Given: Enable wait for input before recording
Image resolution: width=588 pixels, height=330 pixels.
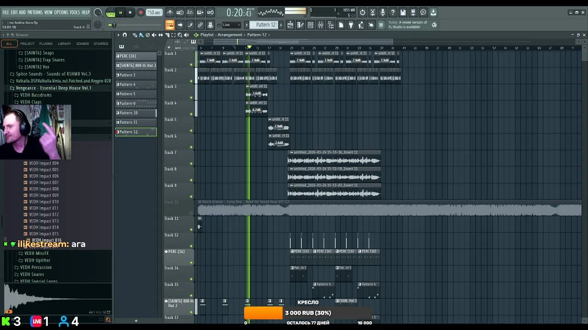Looking at the screenshot, I should (180, 12).
